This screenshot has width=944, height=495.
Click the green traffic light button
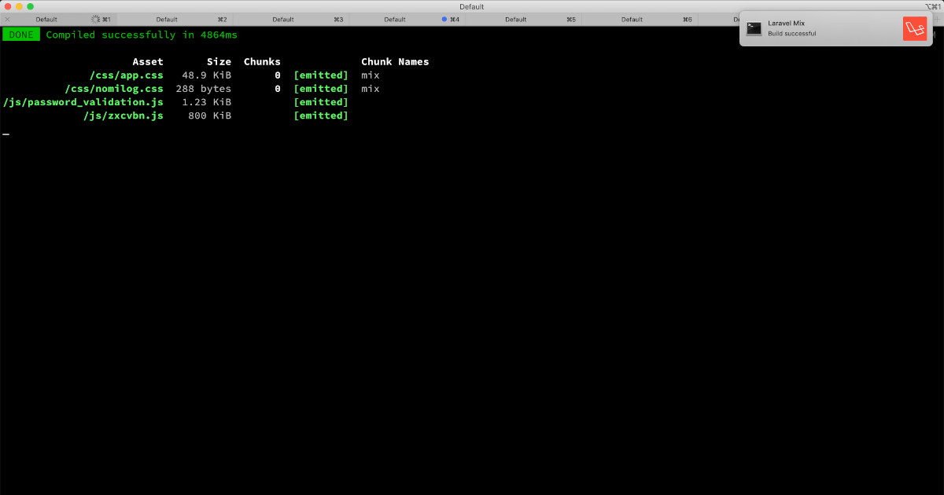[31, 5]
